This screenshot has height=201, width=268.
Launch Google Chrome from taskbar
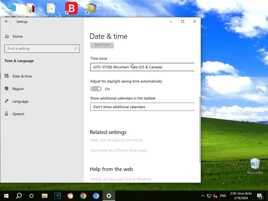coord(83,196)
